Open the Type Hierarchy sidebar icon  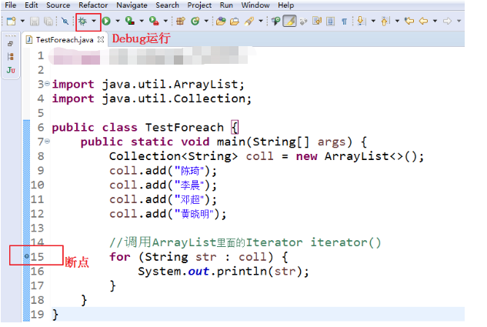[x=11, y=56]
